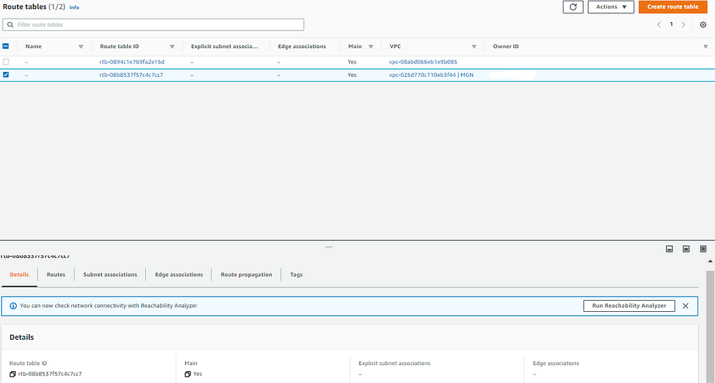715x383 pixels.
Task: Open the Subnet associations tab
Action: tap(110, 275)
